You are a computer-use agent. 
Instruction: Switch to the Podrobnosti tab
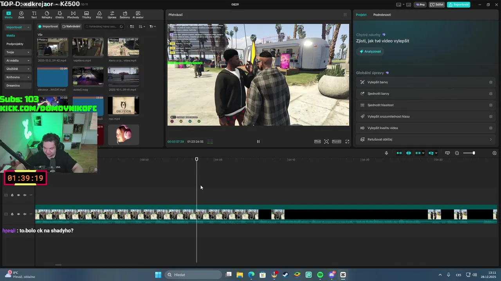point(382,15)
